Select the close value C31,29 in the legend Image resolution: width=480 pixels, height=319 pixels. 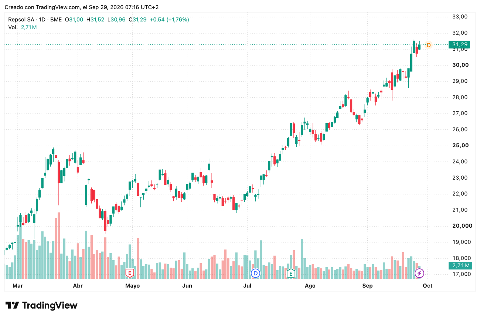(x=137, y=20)
